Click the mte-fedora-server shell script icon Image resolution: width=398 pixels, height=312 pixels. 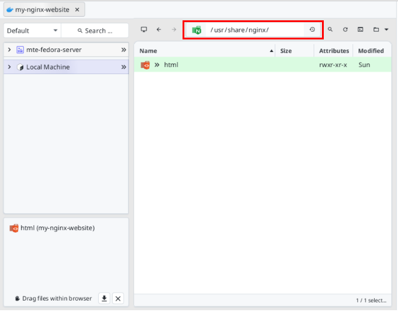pos(20,50)
